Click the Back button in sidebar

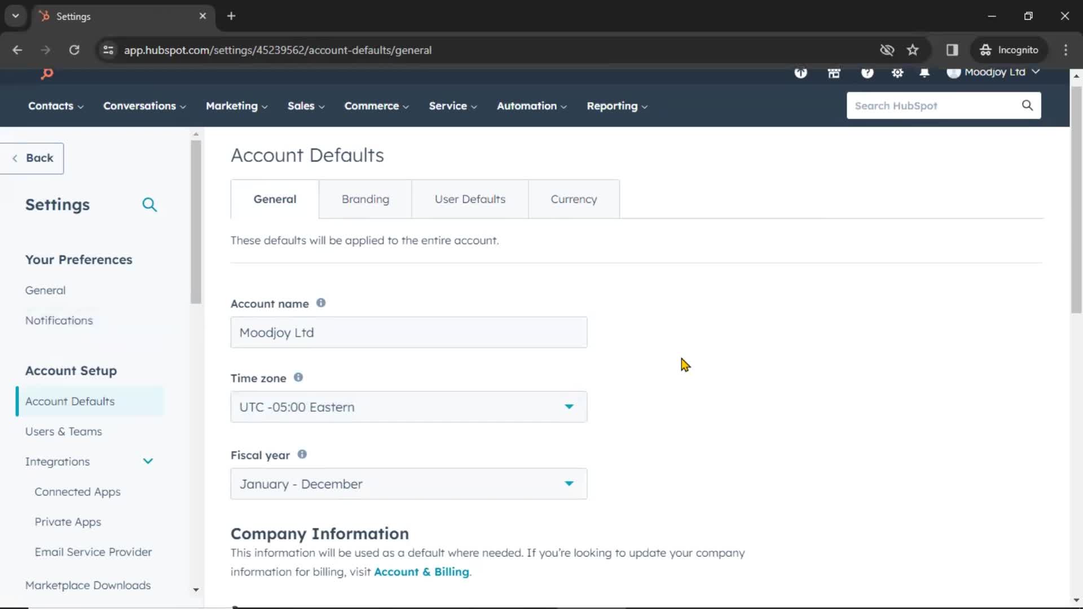(x=32, y=158)
